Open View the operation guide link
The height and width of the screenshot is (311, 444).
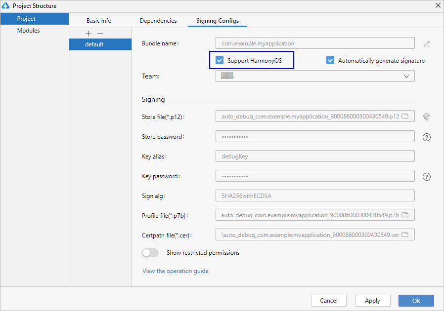click(x=176, y=271)
